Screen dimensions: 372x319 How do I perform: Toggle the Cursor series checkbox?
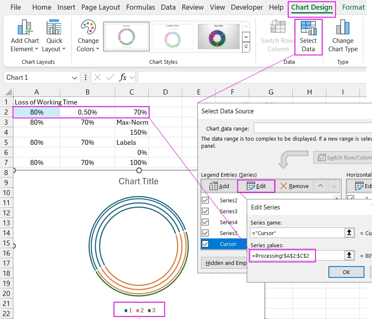(205, 244)
